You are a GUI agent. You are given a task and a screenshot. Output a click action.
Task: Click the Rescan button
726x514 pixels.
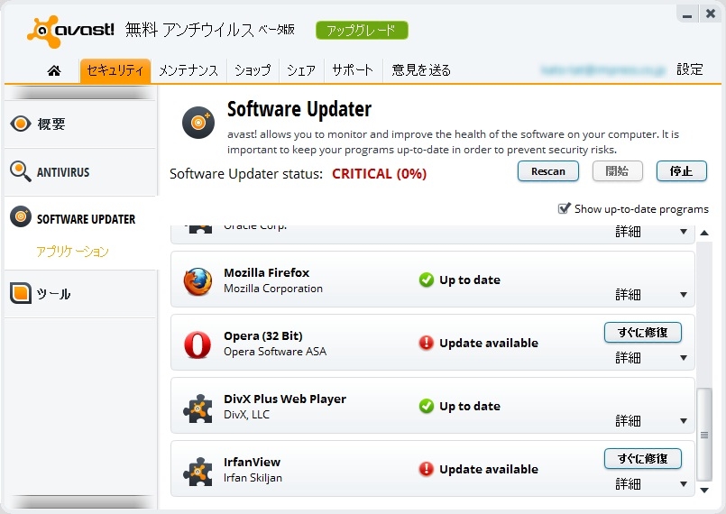pos(548,171)
